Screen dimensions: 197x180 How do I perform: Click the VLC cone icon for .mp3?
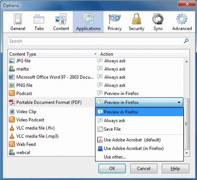click(12, 136)
